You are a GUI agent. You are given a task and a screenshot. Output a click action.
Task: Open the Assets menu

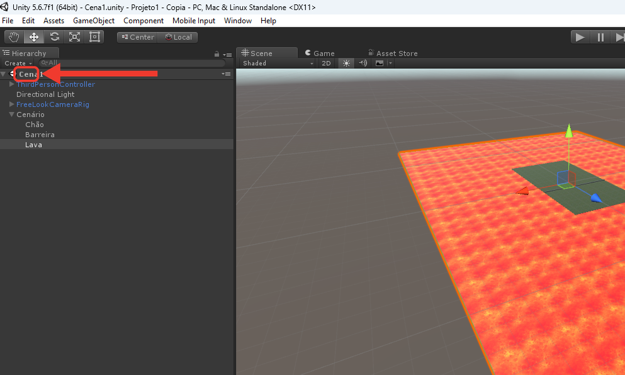pos(53,21)
